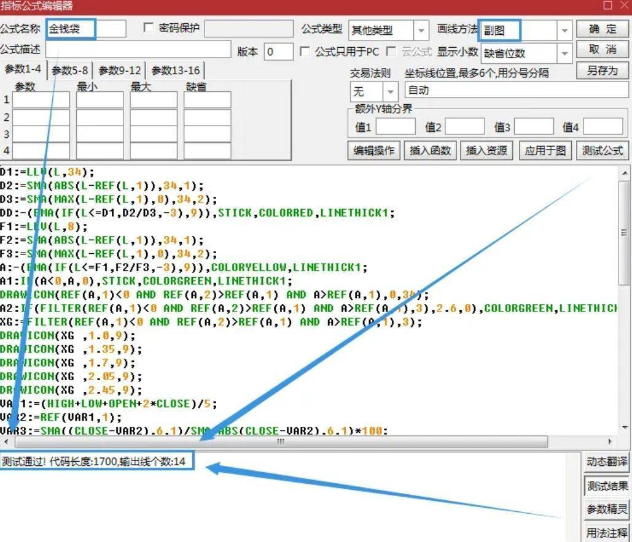
Task: Click the F1:=LLV(L,8) code line
Action: pos(44,227)
